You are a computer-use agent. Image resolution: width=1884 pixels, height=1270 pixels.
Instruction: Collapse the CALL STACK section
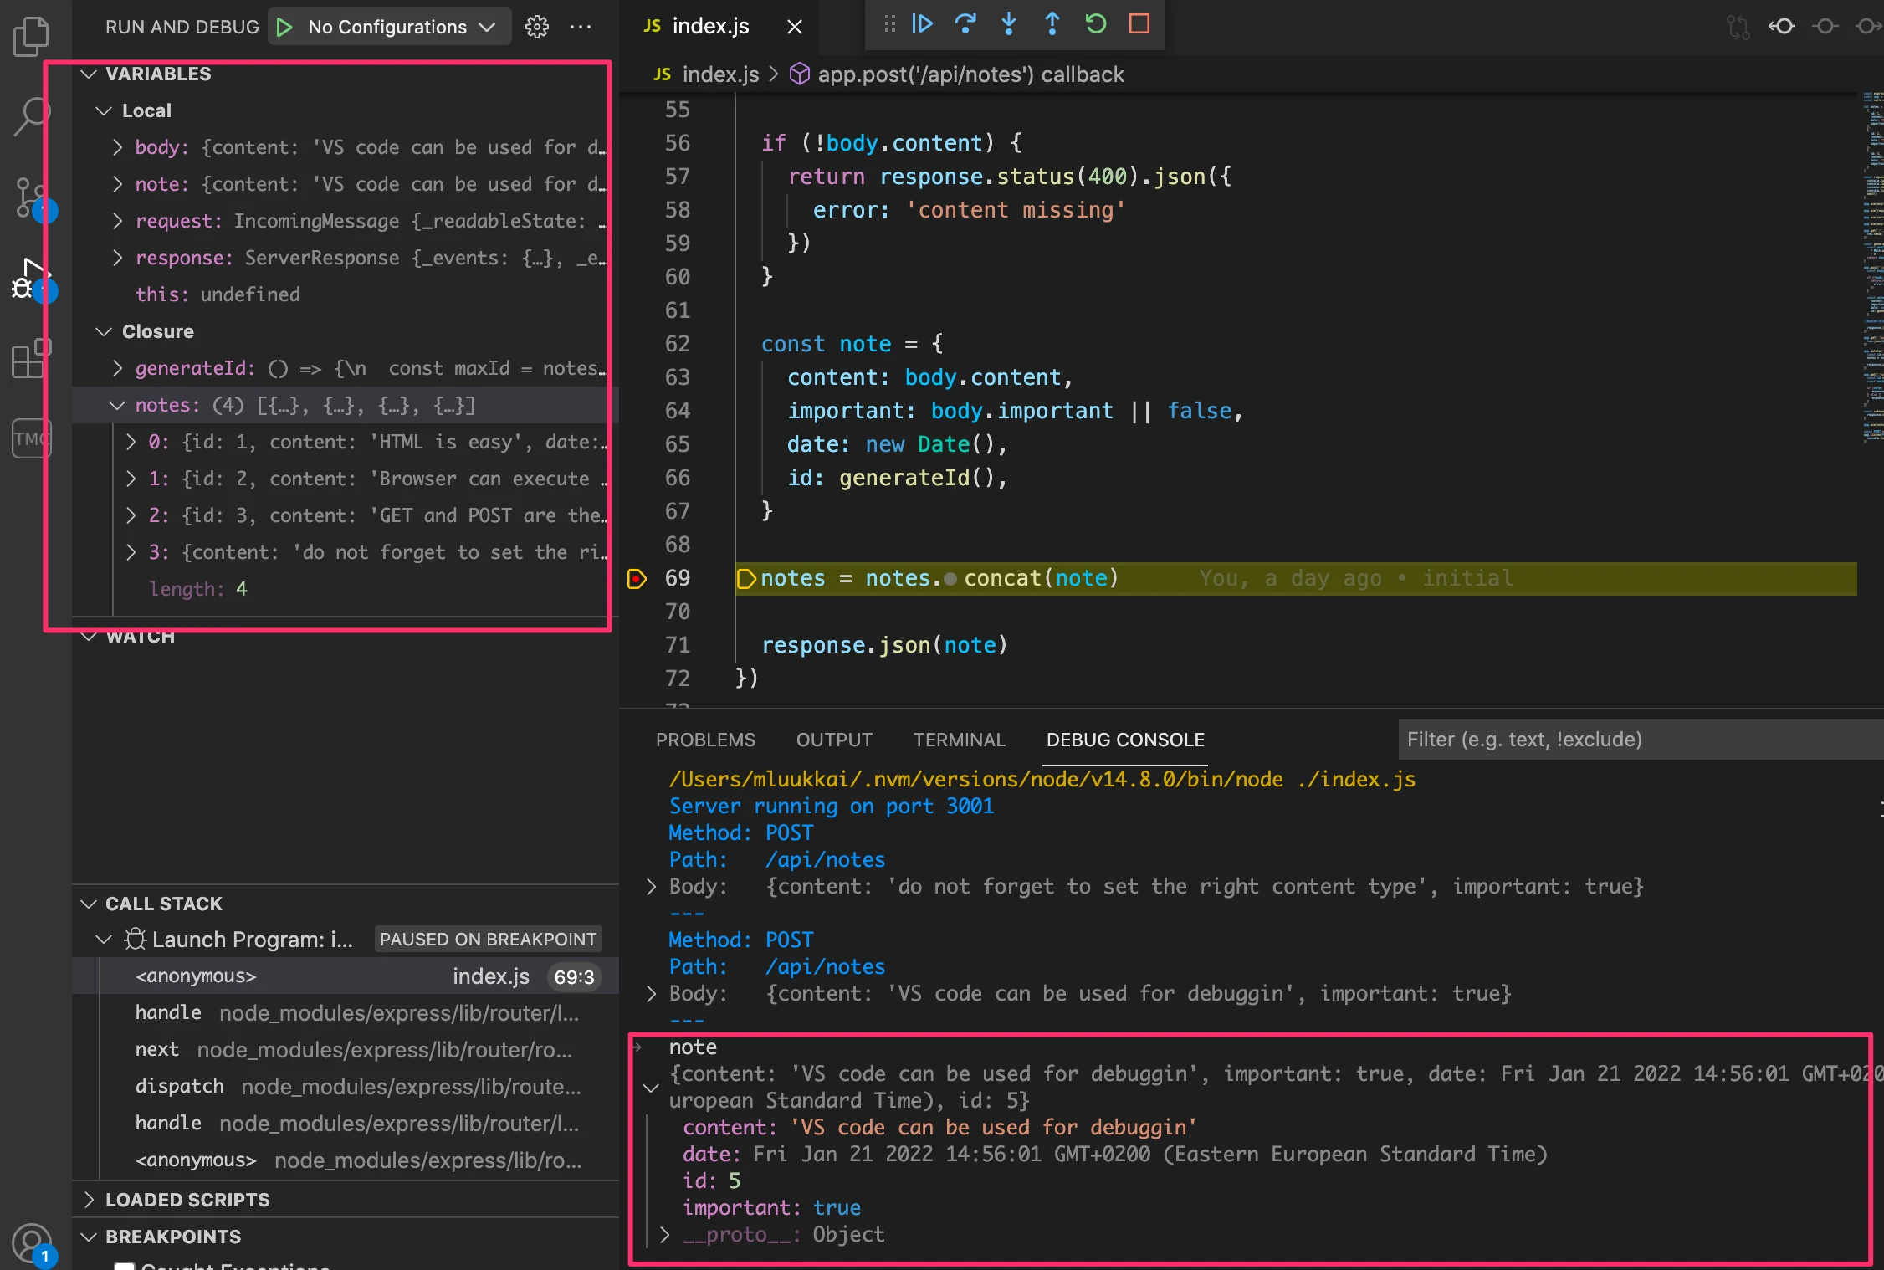click(x=89, y=904)
